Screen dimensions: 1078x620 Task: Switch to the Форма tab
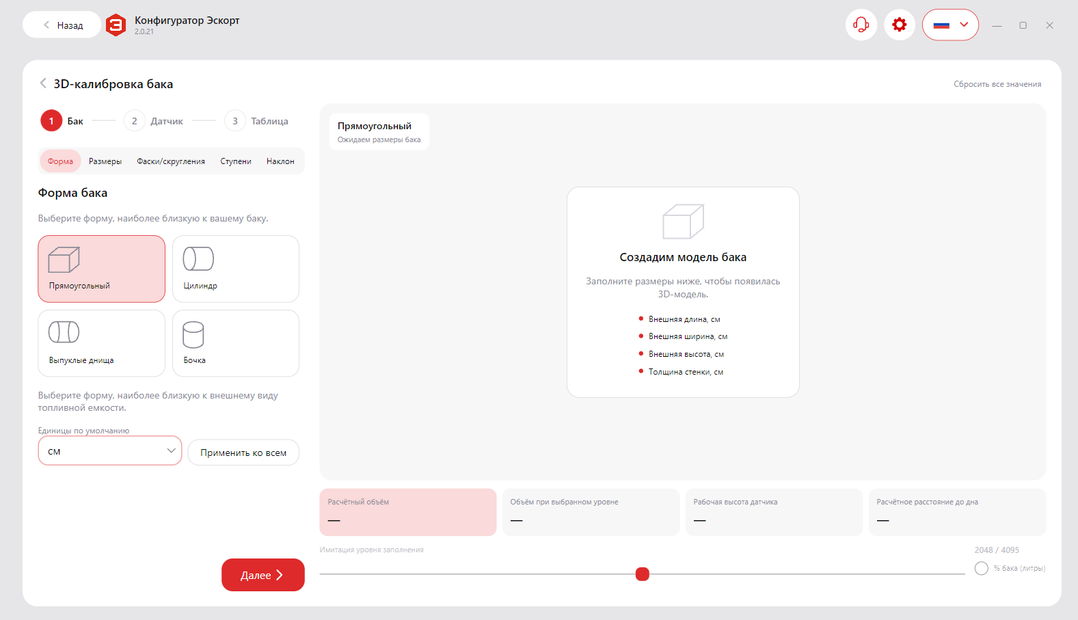pos(60,161)
